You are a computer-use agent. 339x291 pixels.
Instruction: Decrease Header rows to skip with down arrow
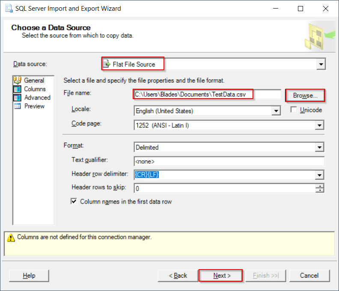point(320,190)
